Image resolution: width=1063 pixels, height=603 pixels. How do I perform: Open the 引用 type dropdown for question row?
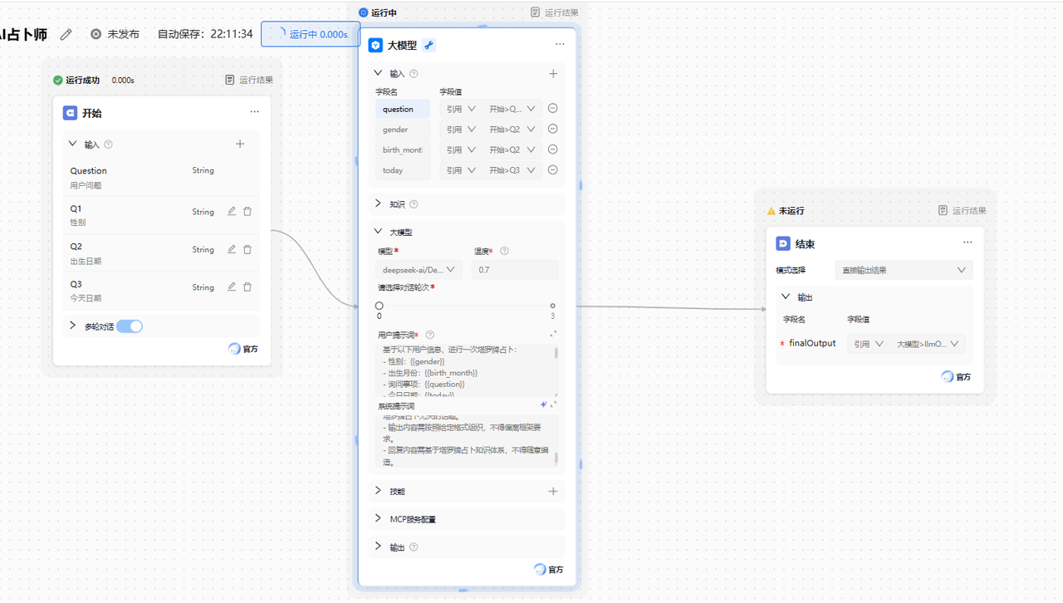coord(461,109)
